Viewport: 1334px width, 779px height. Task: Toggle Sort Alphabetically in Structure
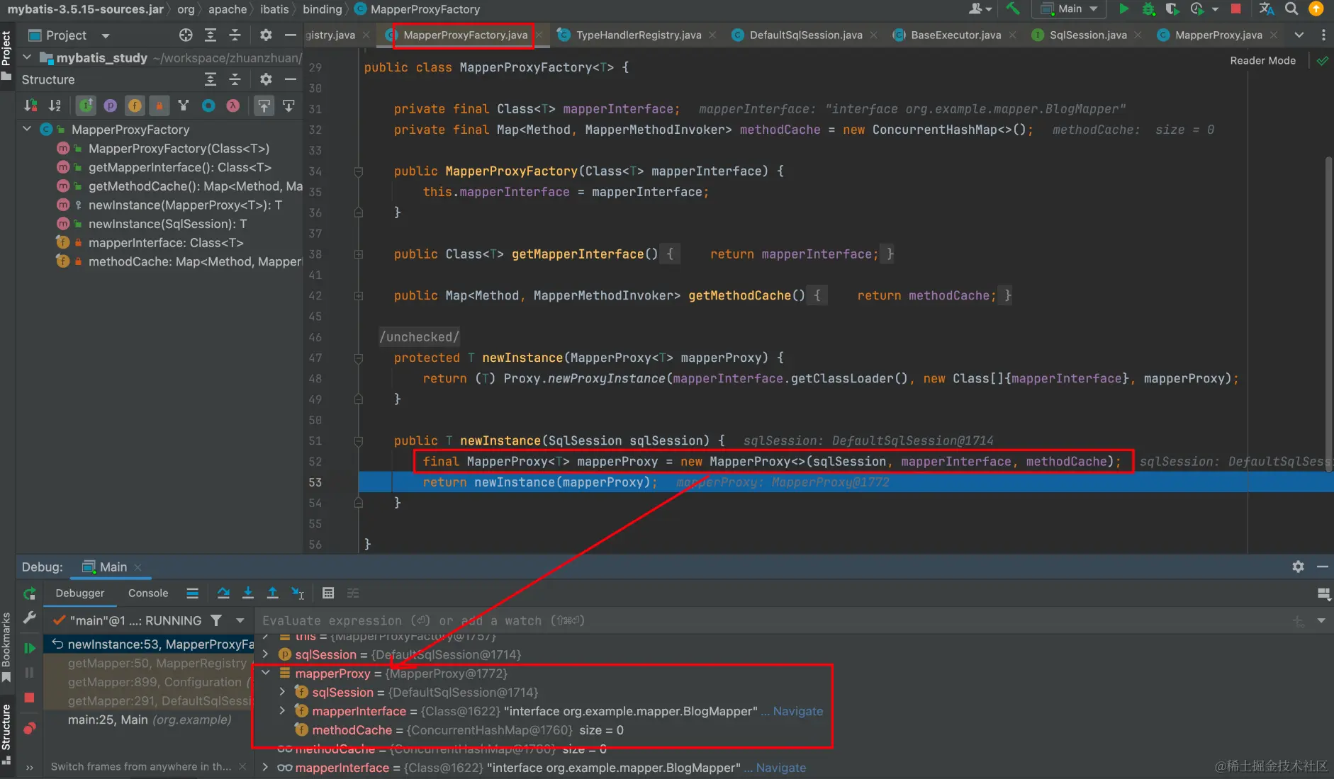click(55, 106)
